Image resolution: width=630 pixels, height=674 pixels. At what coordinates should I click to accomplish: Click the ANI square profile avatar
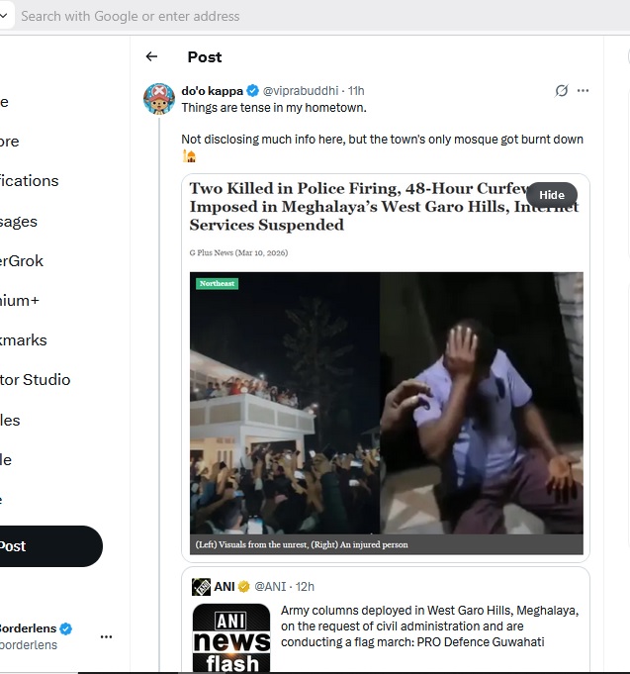point(201,587)
